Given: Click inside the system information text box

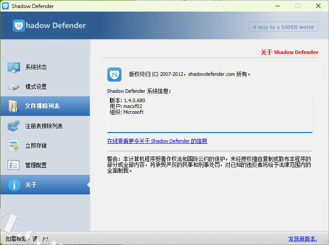Looking at the screenshot, I should tap(210, 114).
